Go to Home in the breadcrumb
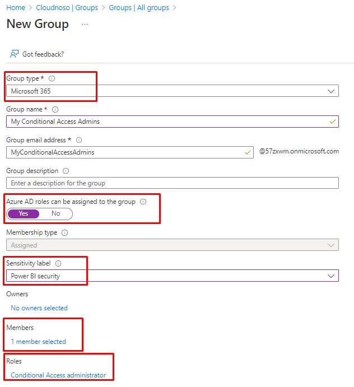Screen dimensions: 354x387 [16, 8]
